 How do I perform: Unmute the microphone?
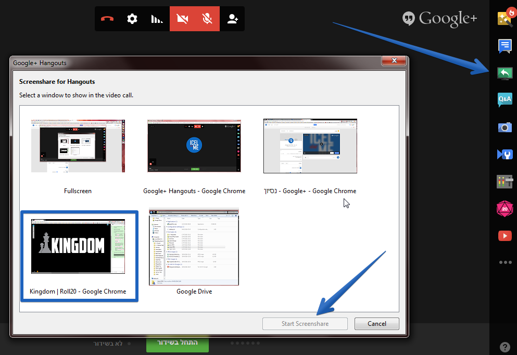point(207,19)
